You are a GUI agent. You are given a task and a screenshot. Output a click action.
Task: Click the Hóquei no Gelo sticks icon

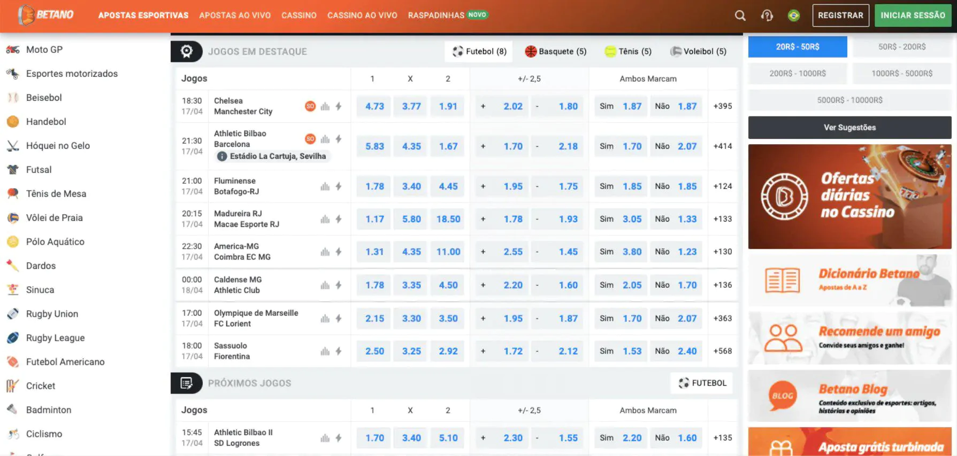[13, 146]
